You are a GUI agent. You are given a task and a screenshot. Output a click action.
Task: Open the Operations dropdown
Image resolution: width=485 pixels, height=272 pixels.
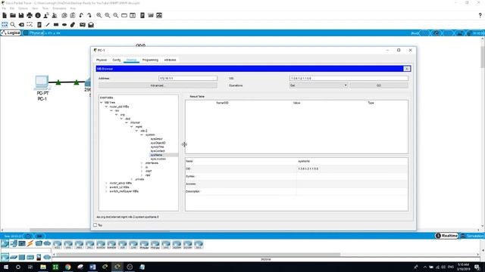click(318, 85)
